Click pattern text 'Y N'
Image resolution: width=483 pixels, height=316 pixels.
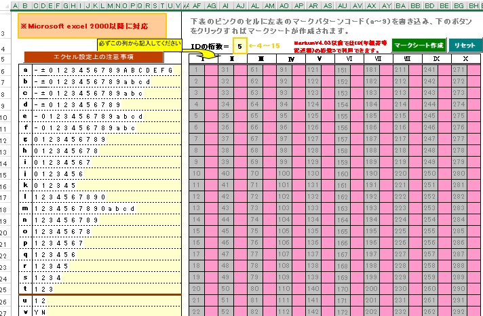click(x=40, y=313)
